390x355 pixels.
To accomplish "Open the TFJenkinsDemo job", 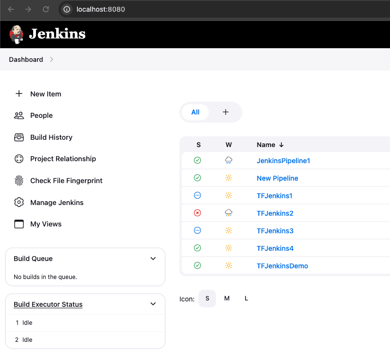I will [283, 266].
